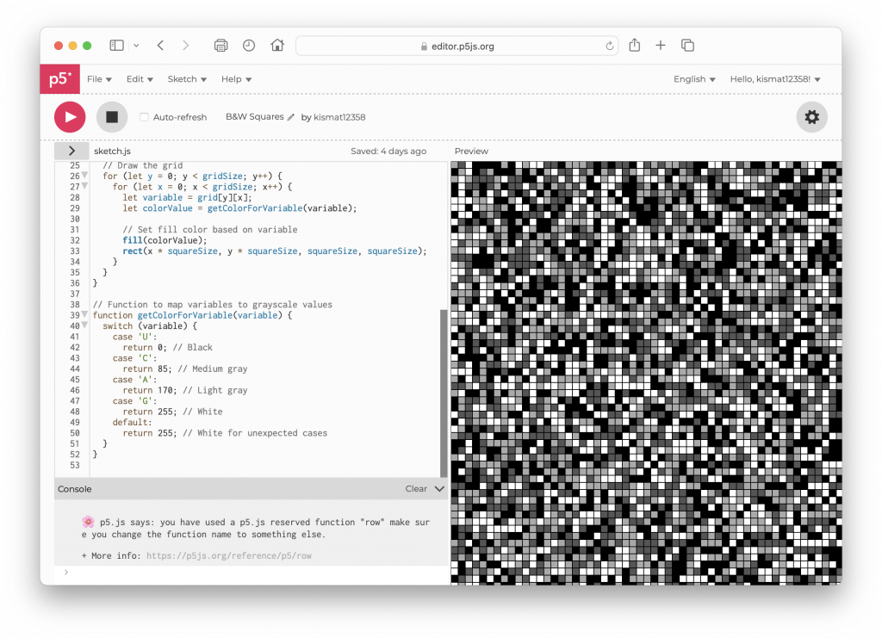Collapse the code fold arrow at line 39
The width and height of the screenshot is (882, 638).
coord(84,315)
